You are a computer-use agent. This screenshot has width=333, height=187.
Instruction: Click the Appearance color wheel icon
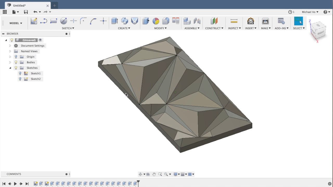156,21
